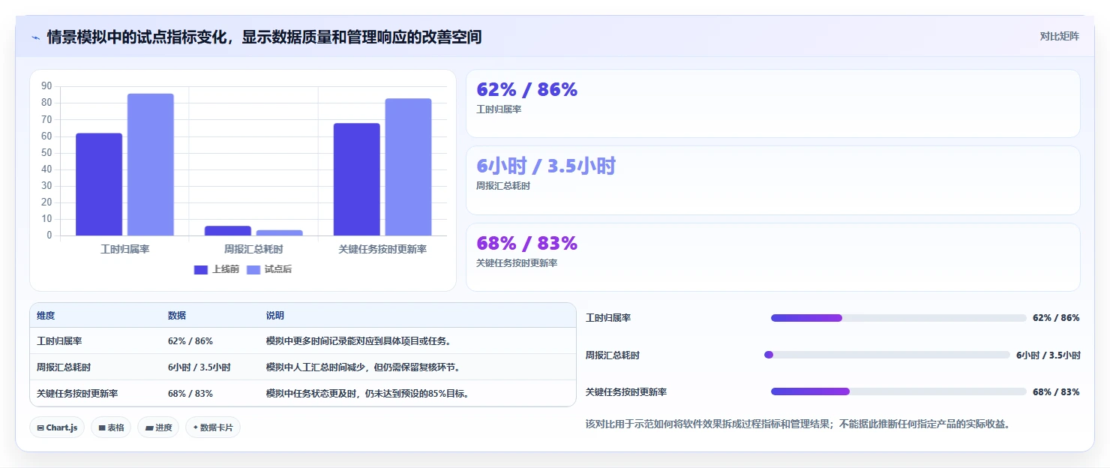Click the 62% / 86% value beside progress bar
Image resolution: width=1110 pixels, height=468 pixels.
coord(1056,318)
